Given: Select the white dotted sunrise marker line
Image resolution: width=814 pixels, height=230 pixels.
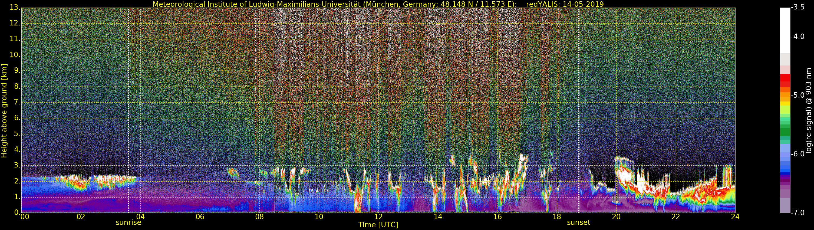Looking at the screenshot, I should point(128,110).
